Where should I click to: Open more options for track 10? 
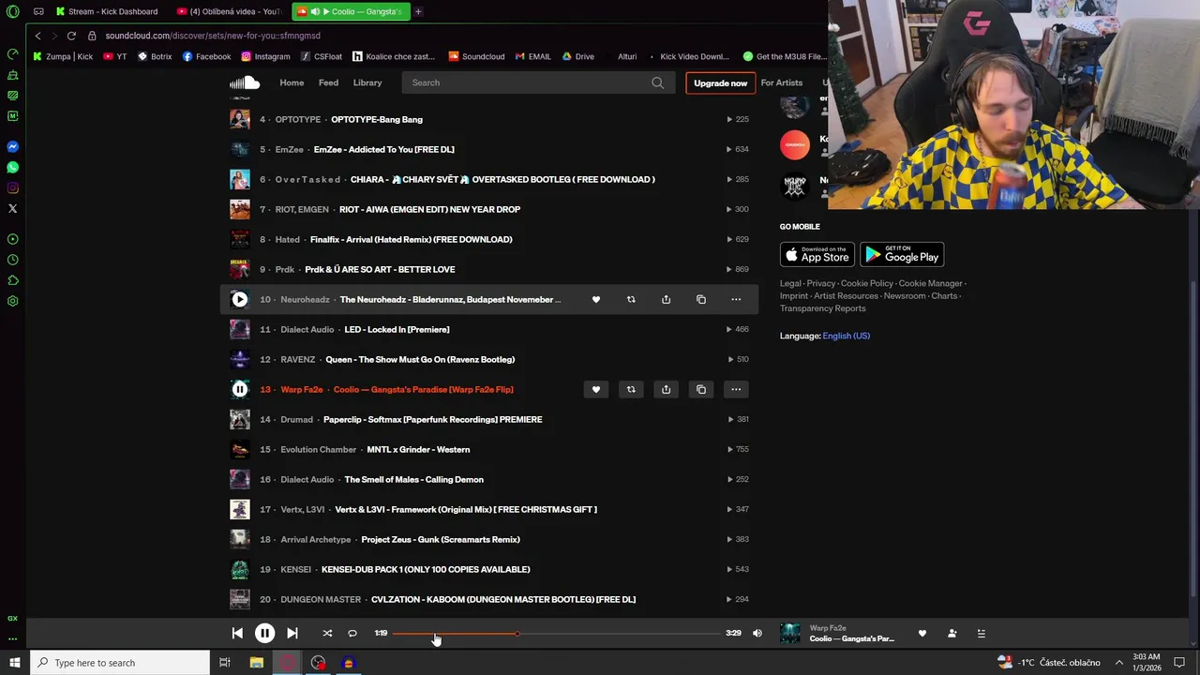(736, 300)
